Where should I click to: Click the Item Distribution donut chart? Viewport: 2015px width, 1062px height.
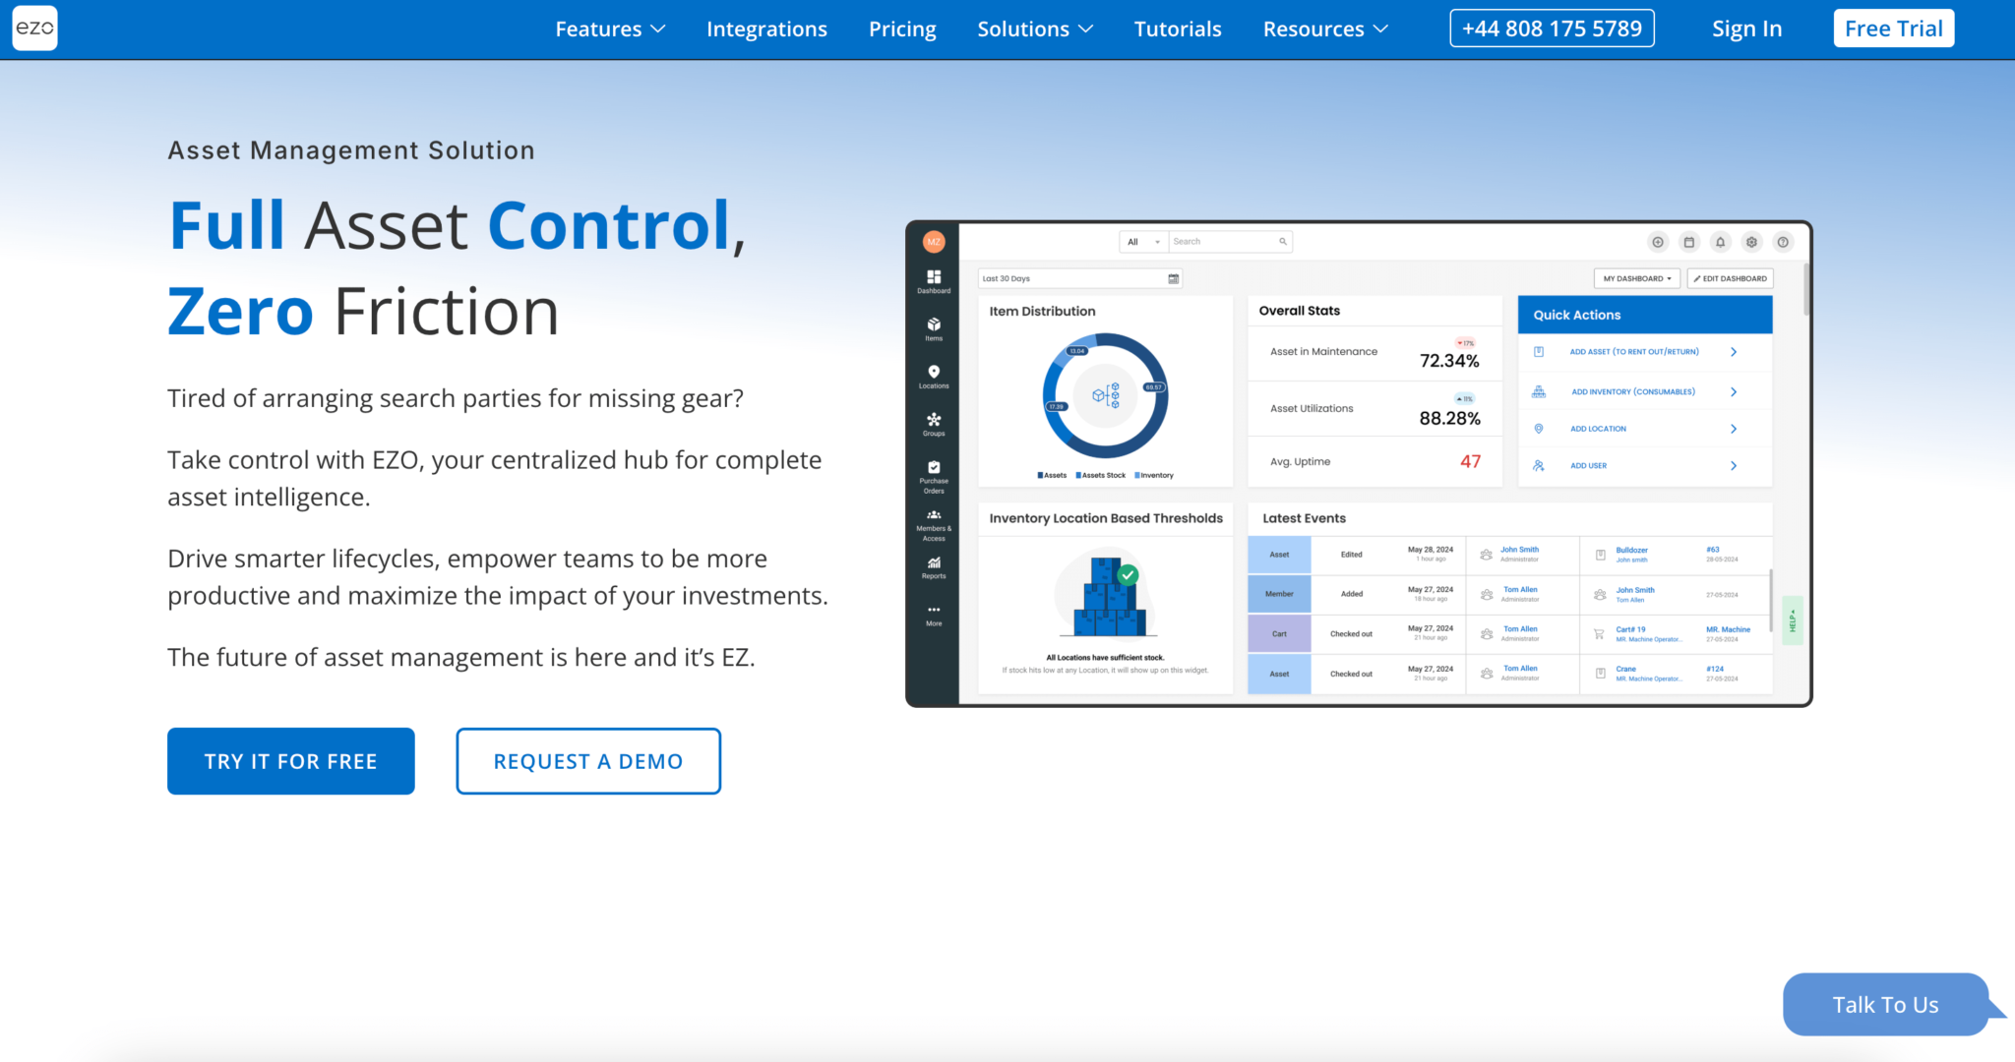(x=1106, y=395)
